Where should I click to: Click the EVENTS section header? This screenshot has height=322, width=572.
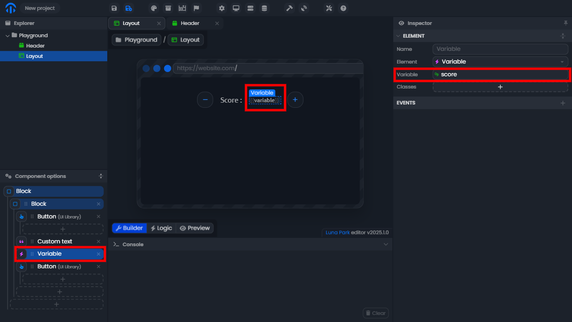coord(483,103)
